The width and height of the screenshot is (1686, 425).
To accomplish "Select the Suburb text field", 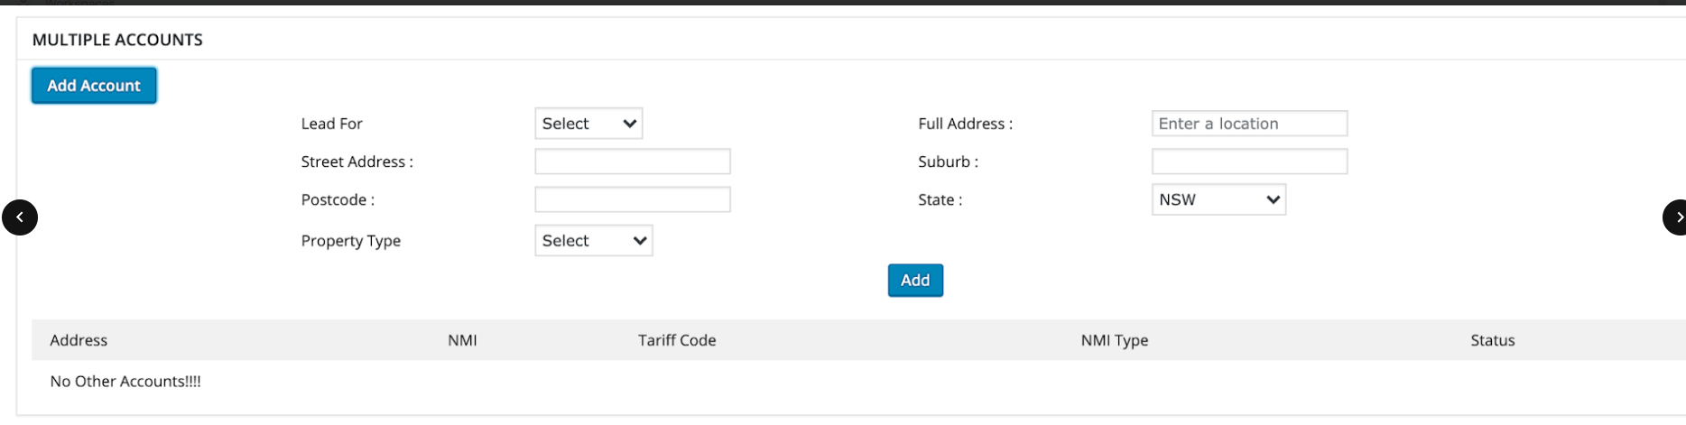I will 1249,162.
